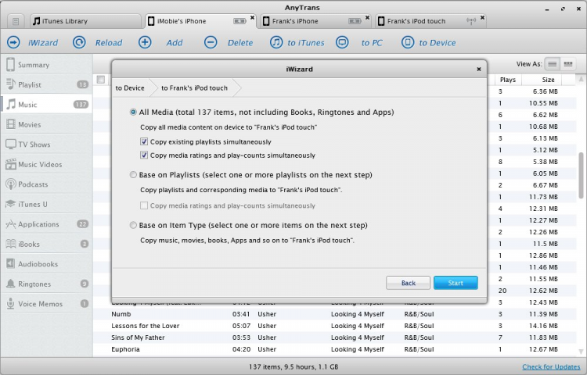This screenshot has width=587, height=375.
Task: Open TV Shows in the sidebar
Action: (46, 145)
